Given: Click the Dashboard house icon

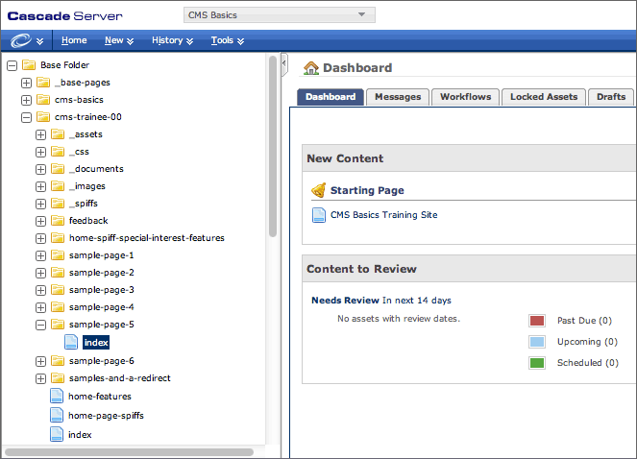Looking at the screenshot, I should point(311,68).
